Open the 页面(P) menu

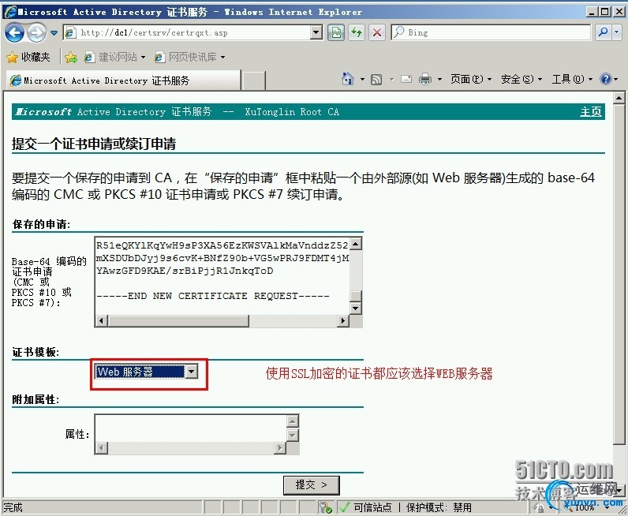470,80
